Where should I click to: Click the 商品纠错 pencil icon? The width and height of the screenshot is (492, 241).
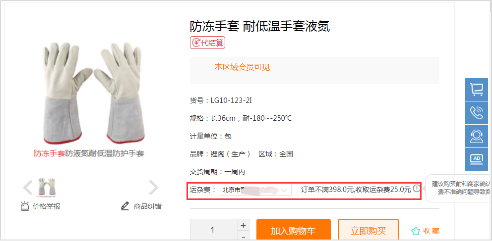125,206
